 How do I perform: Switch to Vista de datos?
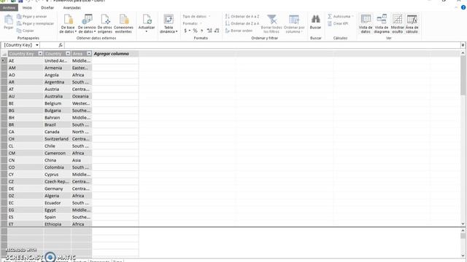click(x=366, y=24)
